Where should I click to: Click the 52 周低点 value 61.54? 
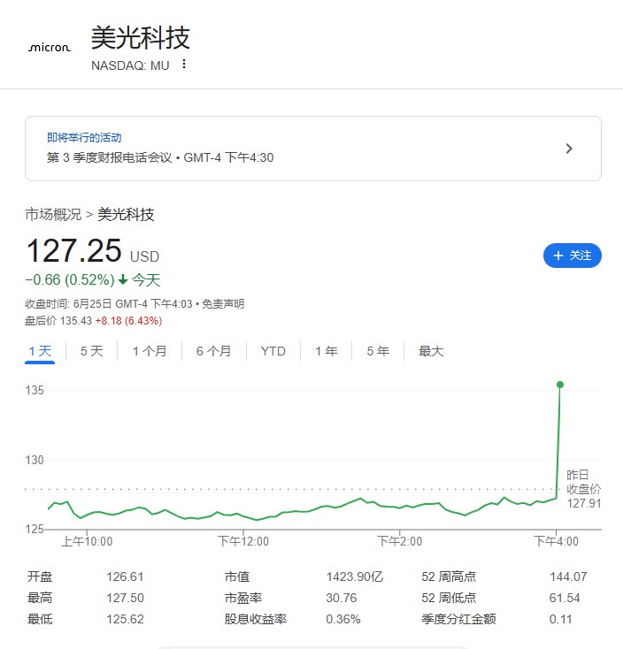click(x=565, y=598)
